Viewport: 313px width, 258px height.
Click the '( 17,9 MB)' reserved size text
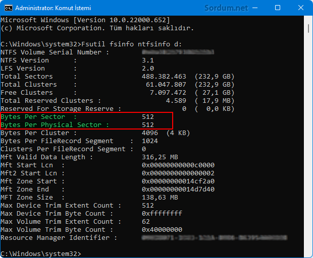(215, 101)
